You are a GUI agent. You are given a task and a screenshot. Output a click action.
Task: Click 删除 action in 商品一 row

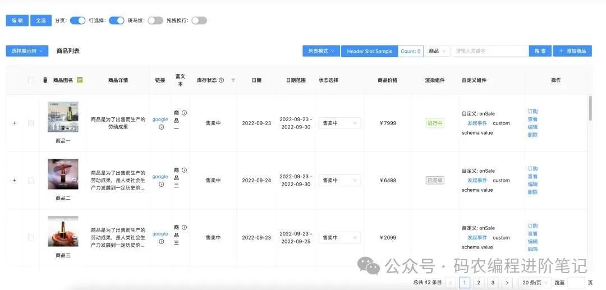(x=532, y=135)
